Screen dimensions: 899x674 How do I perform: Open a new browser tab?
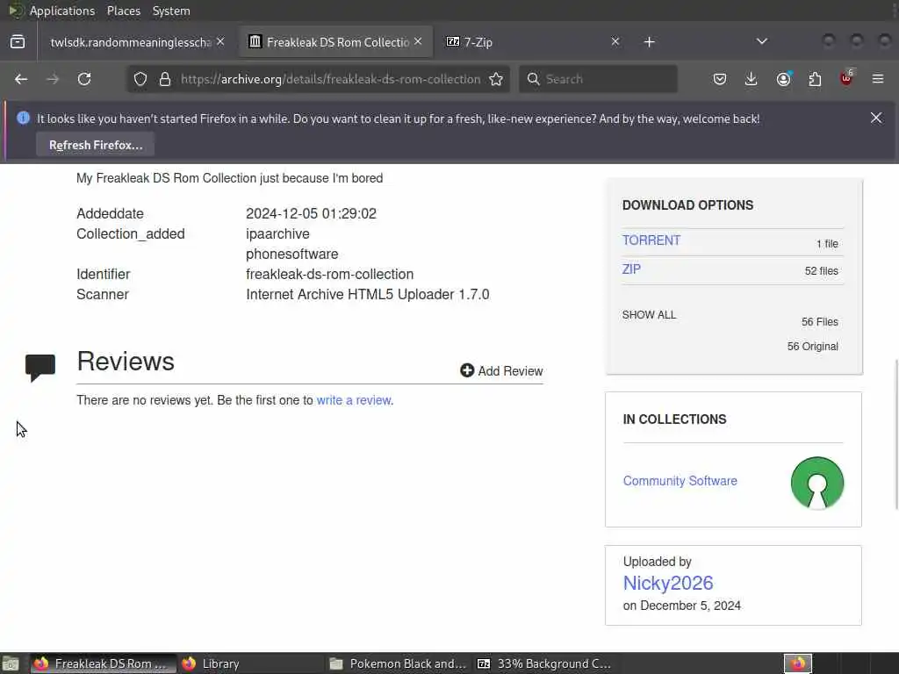pos(649,42)
